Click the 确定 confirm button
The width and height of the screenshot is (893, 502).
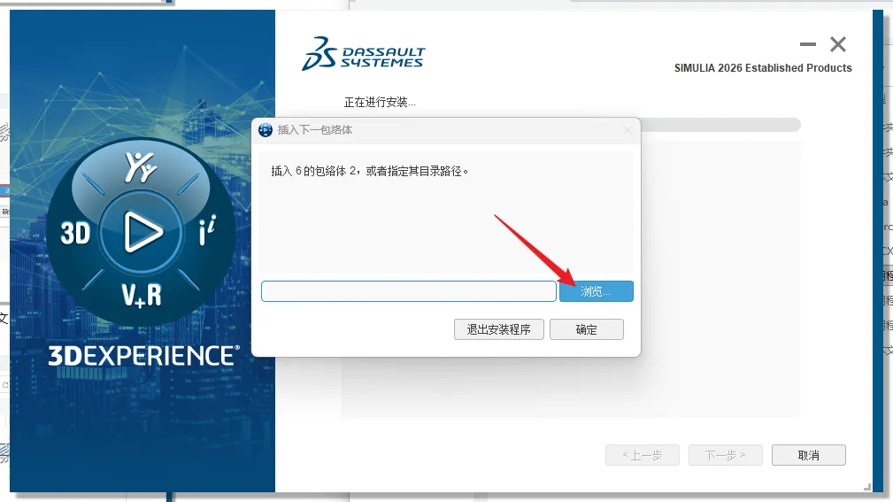(x=586, y=329)
